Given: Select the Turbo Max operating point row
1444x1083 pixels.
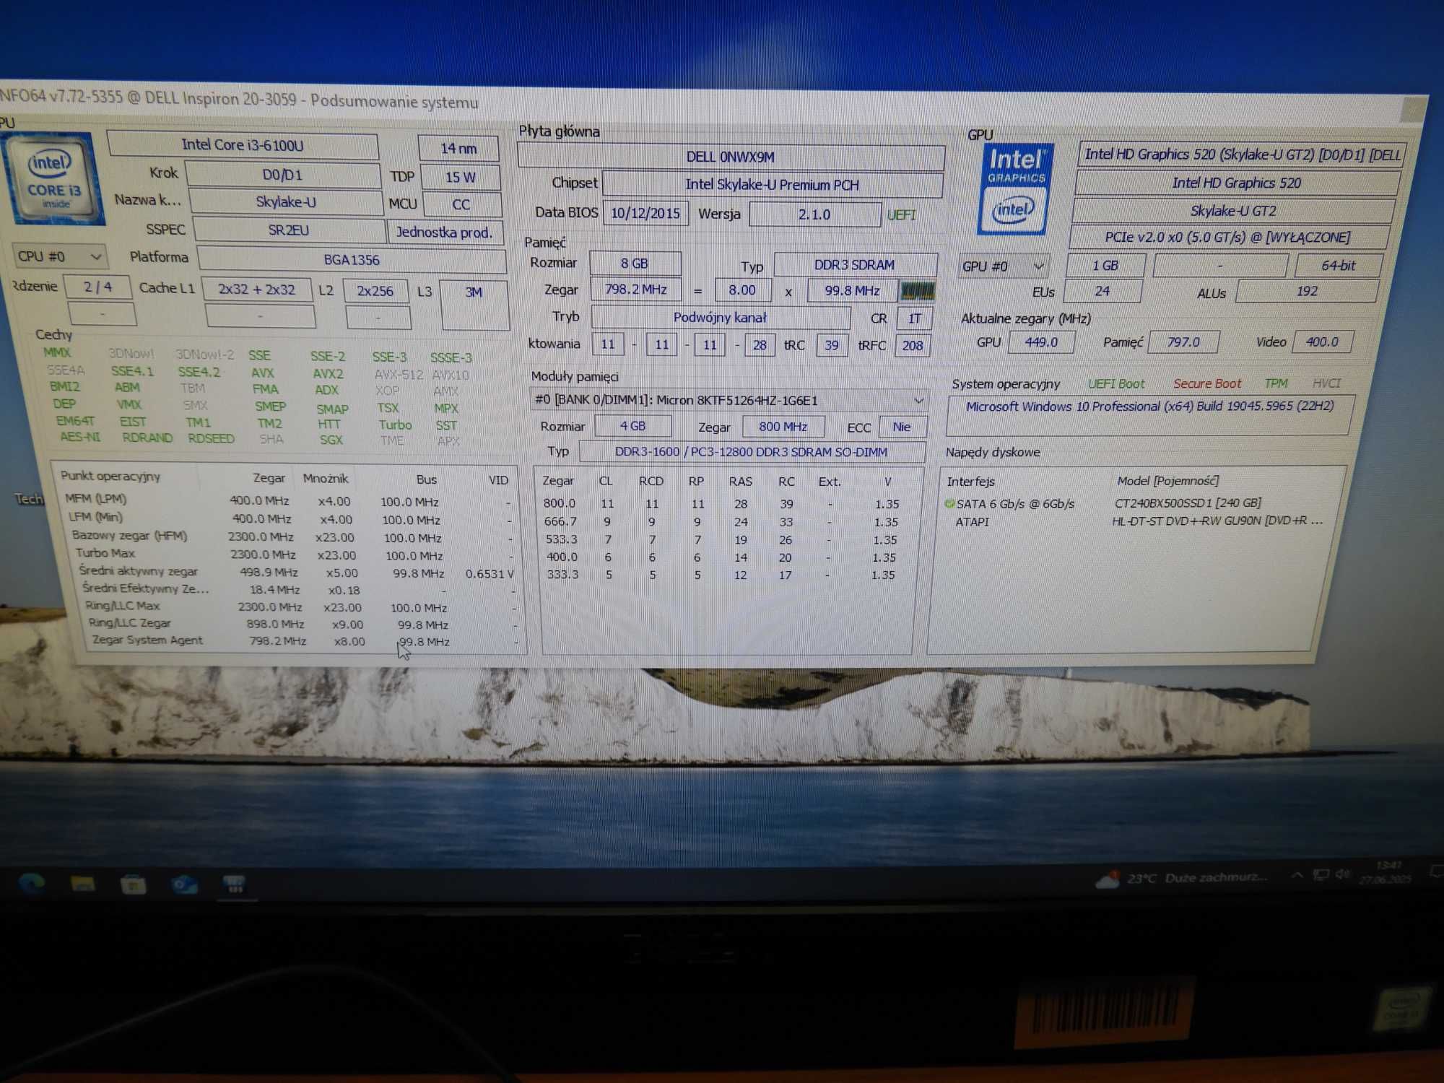Looking at the screenshot, I should point(295,554).
